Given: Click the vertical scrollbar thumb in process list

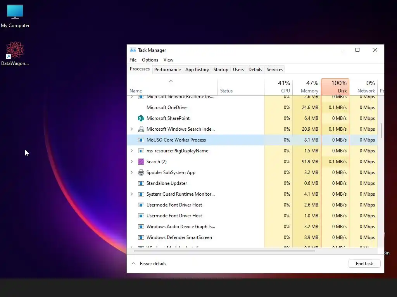Looking at the screenshot, I should pos(381,131).
